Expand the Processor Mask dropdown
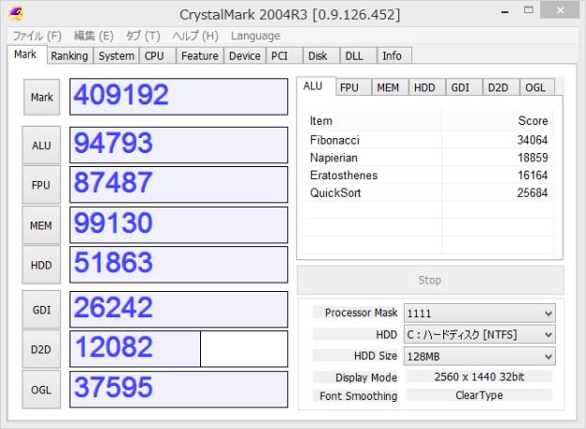586x429 pixels. tap(478, 313)
